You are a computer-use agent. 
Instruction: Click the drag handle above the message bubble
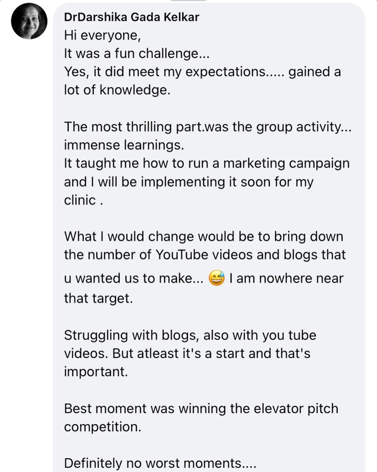[x=188, y=1]
